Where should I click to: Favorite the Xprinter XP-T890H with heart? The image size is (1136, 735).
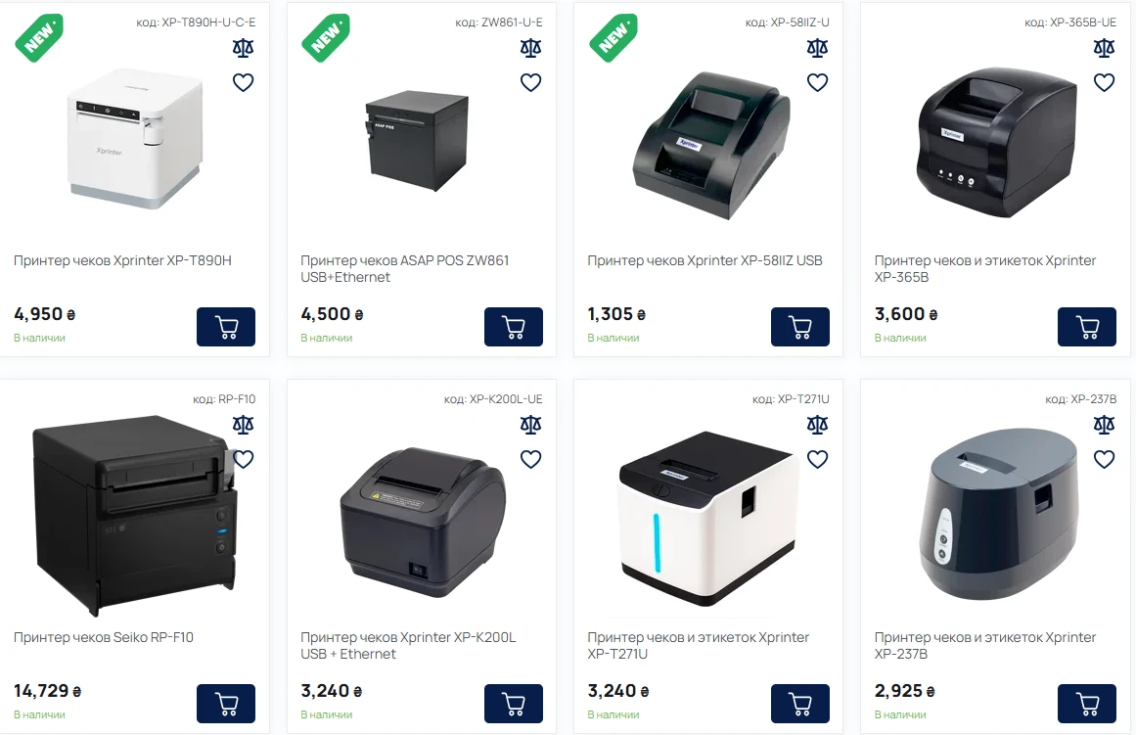244,82
